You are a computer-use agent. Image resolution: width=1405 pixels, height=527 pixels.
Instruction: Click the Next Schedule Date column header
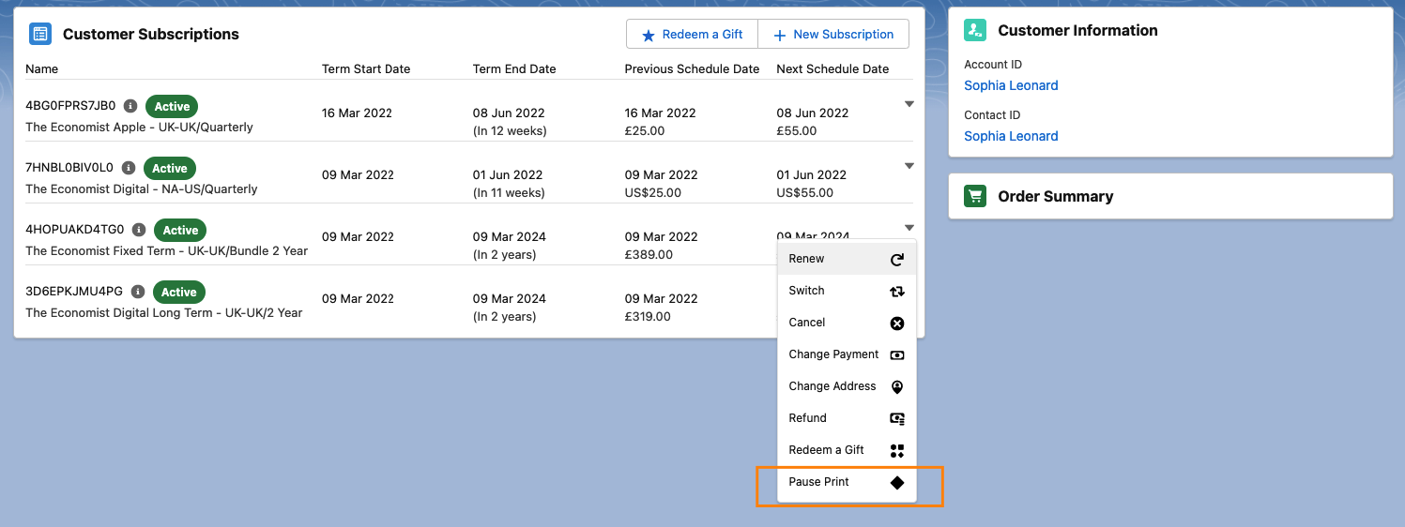pyautogui.click(x=832, y=68)
